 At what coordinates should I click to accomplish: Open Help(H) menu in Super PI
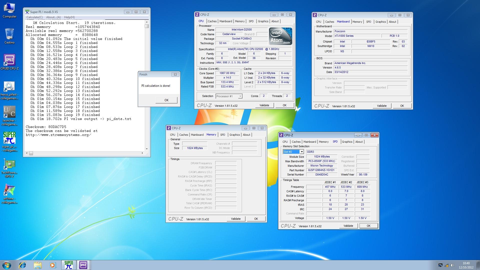tap(69, 17)
